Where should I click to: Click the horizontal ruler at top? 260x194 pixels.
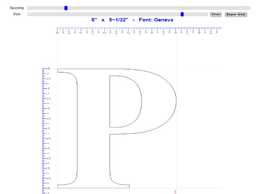pyautogui.click(x=139, y=31)
